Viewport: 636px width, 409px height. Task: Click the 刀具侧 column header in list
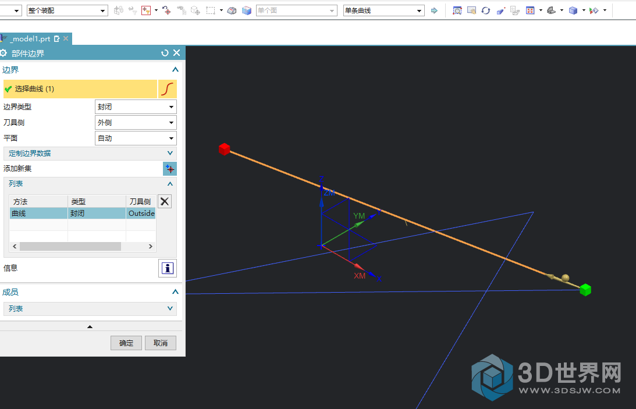[141, 201]
